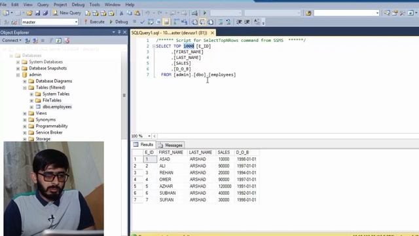Click the Undo arrow icon
419x236 pixels.
pyautogui.click(x=147, y=13)
